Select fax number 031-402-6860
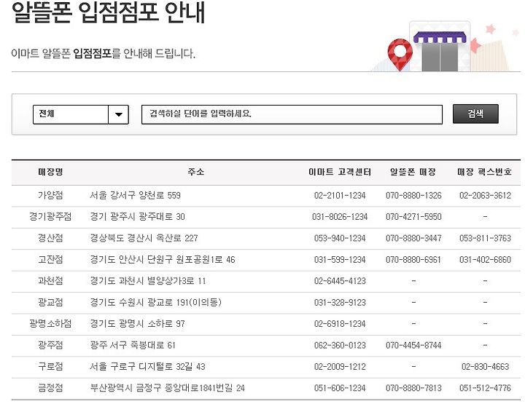This screenshot has width=525, height=404. click(485, 259)
